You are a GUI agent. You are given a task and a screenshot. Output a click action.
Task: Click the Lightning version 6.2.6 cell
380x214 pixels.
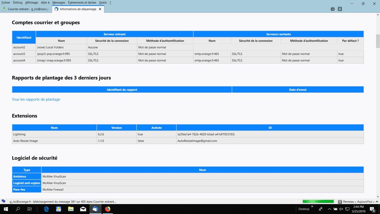pyautogui.click(x=116, y=134)
